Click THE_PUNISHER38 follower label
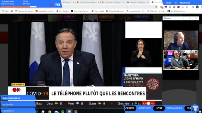Screen dimensions: 202x113 11,98
